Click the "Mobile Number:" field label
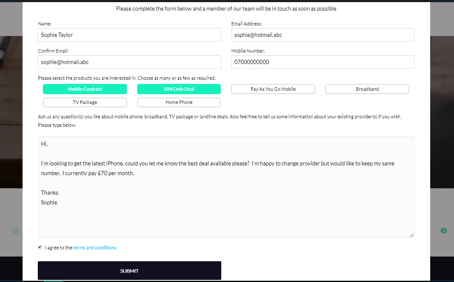This screenshot has height=282, width=454. coord(248,51)
